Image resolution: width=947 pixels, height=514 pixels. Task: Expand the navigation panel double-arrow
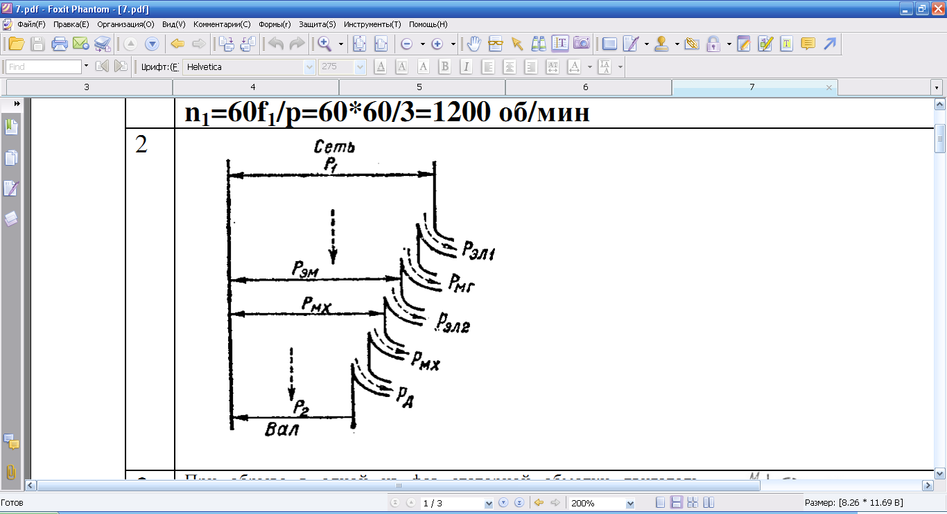tap(17, 103)
